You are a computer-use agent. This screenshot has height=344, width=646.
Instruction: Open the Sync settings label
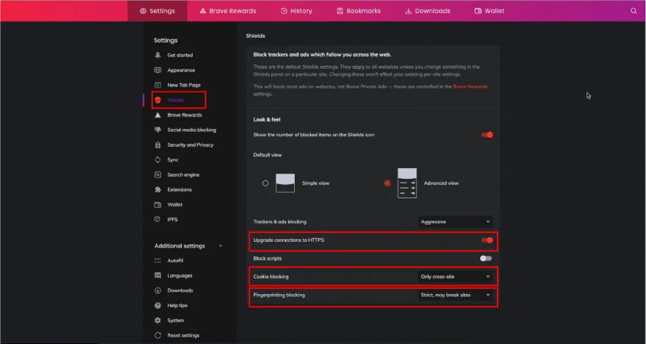(x=172, y=160)
